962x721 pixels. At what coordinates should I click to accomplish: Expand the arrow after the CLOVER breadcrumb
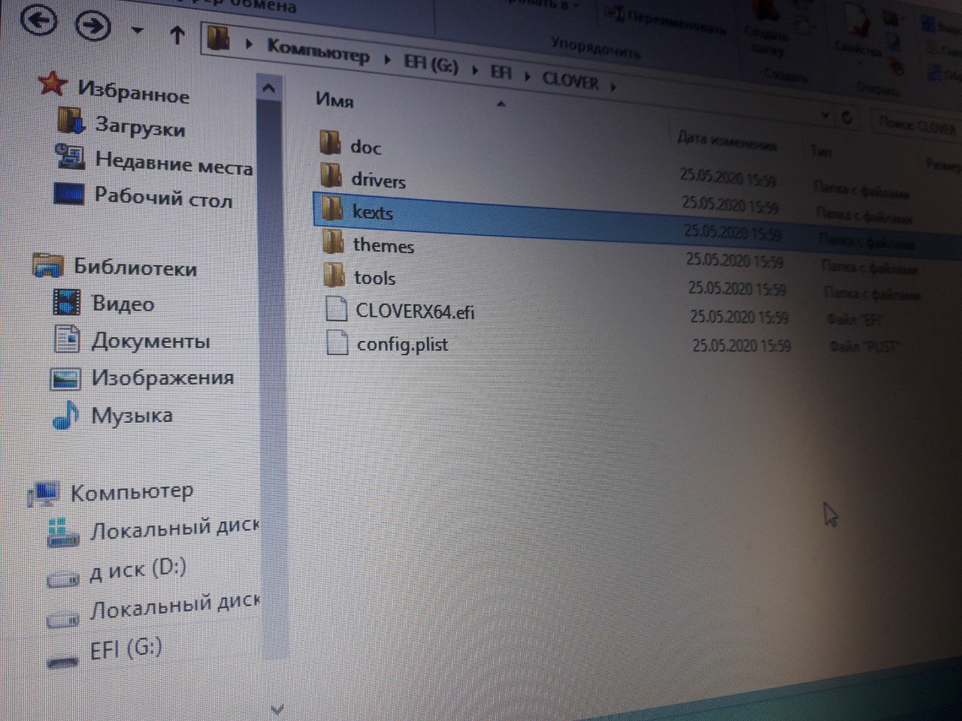click(614, 86)
